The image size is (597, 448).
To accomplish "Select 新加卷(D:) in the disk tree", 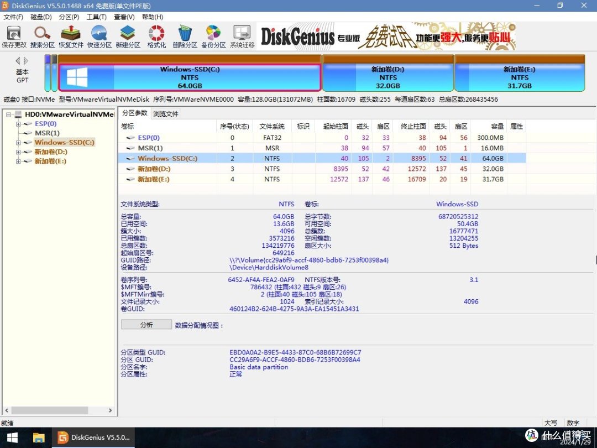I will 51,152.
